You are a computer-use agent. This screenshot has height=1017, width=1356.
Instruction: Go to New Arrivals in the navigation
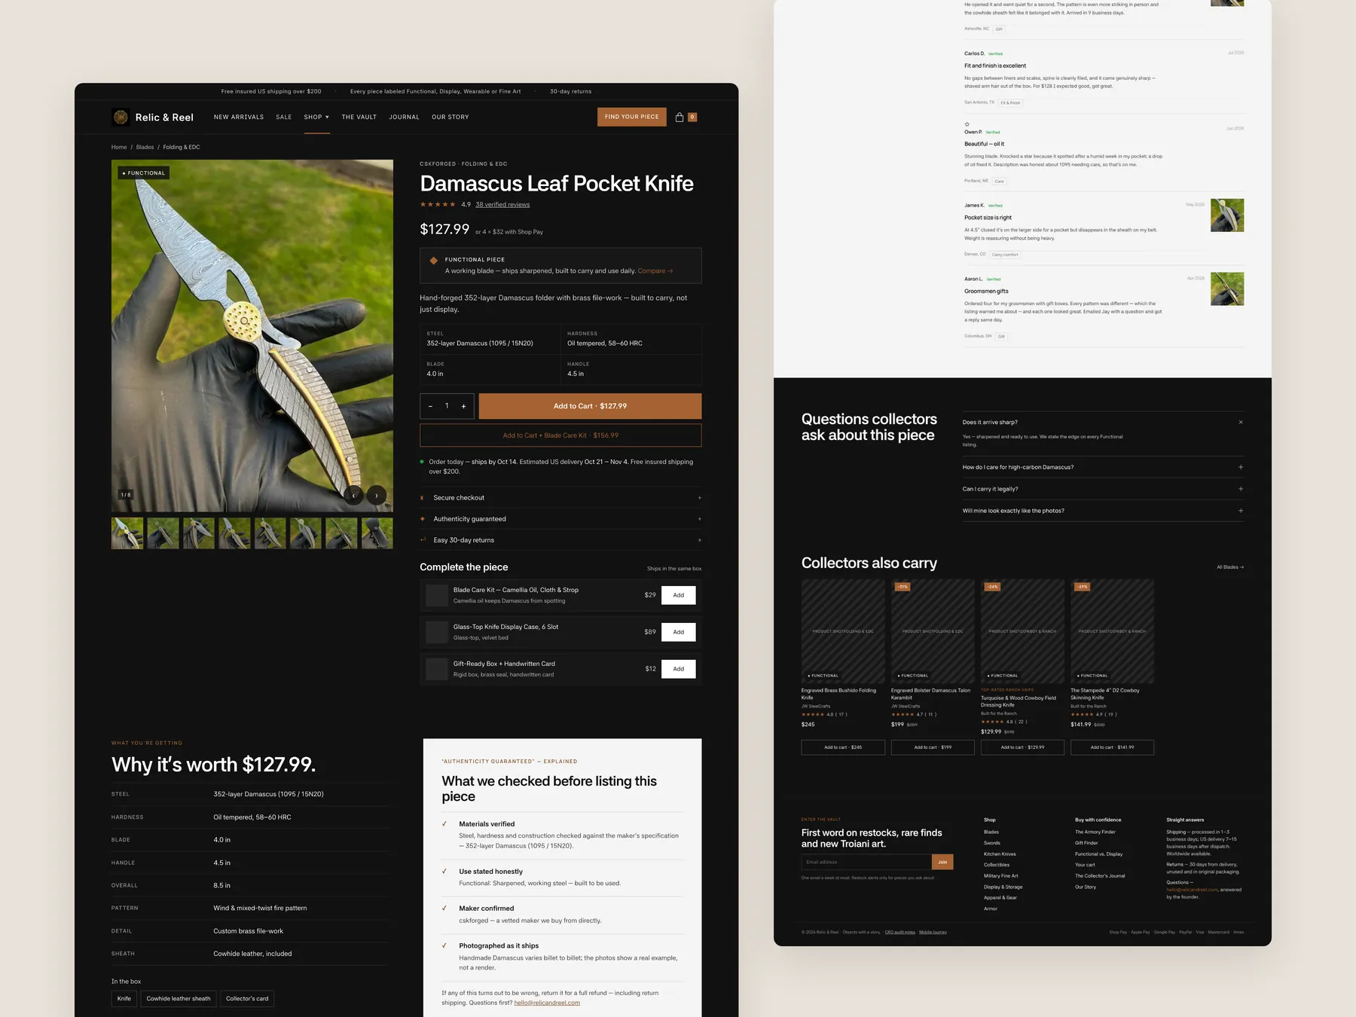tap(239, 117)
